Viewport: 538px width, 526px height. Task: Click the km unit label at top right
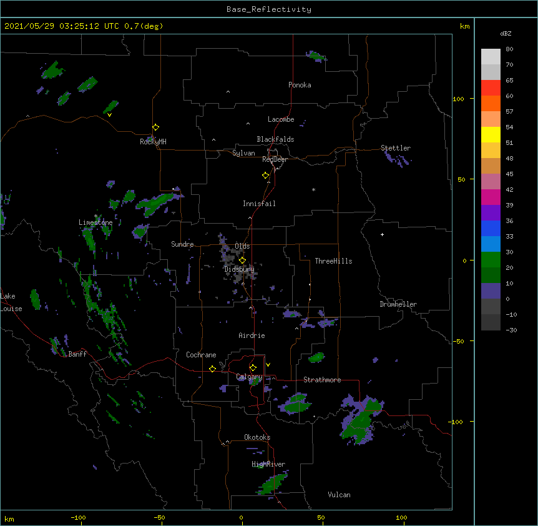465,26
